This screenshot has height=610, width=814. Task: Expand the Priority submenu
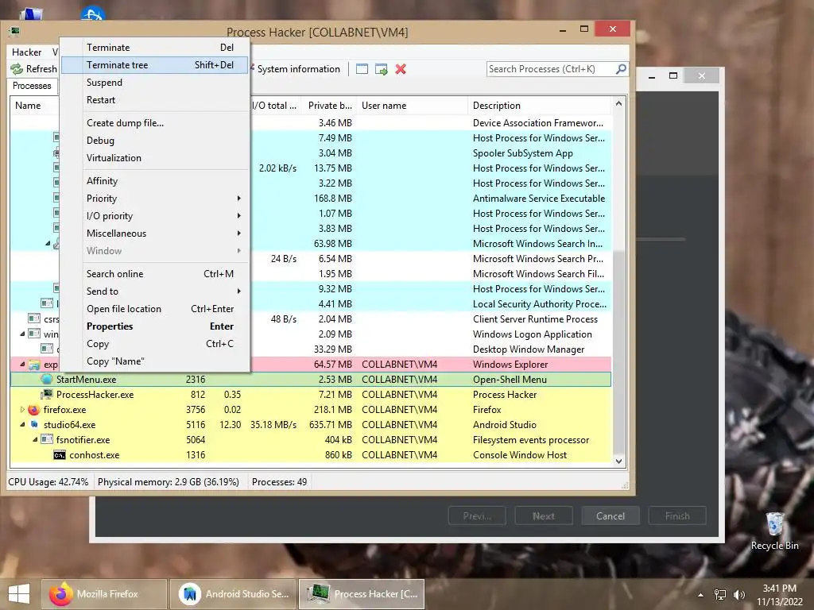155,199
